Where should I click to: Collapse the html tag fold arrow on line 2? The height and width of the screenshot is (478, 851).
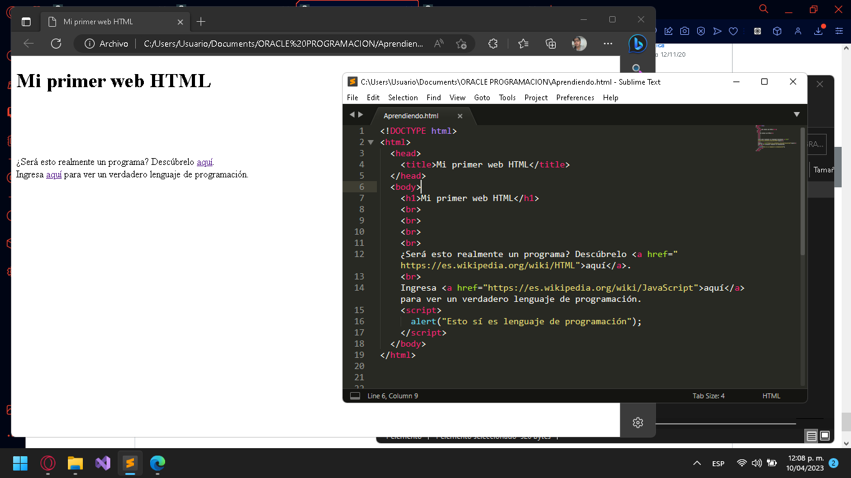click(x=371, y=143)
